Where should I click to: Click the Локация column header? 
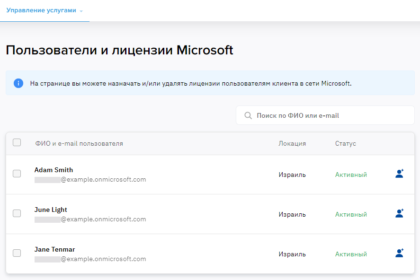[292, 144]
